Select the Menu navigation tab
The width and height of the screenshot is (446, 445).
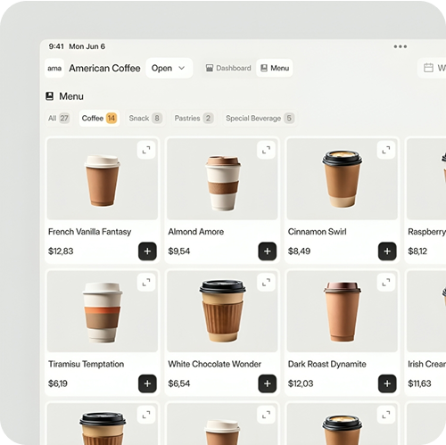pyautogui.click(x=275, y=68)
